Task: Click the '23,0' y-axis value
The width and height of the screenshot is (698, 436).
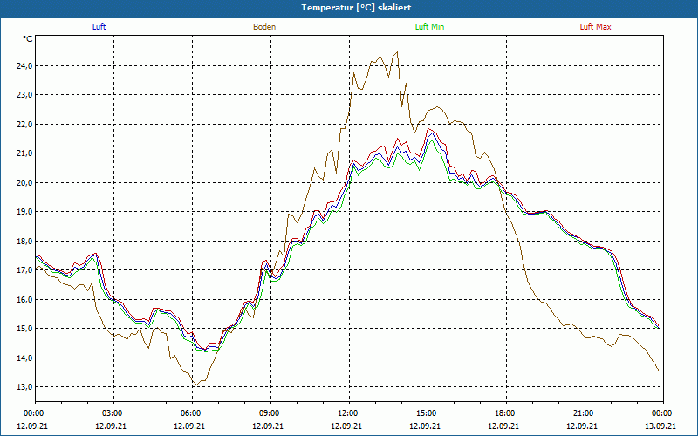Action: coord(25,95)
